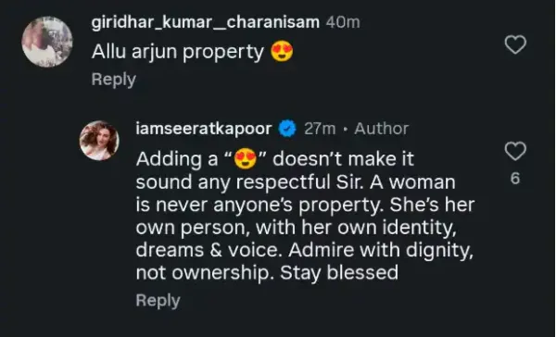Visit the iamseeratkapoor username link

pyautogui.click(x=204, y=129)
